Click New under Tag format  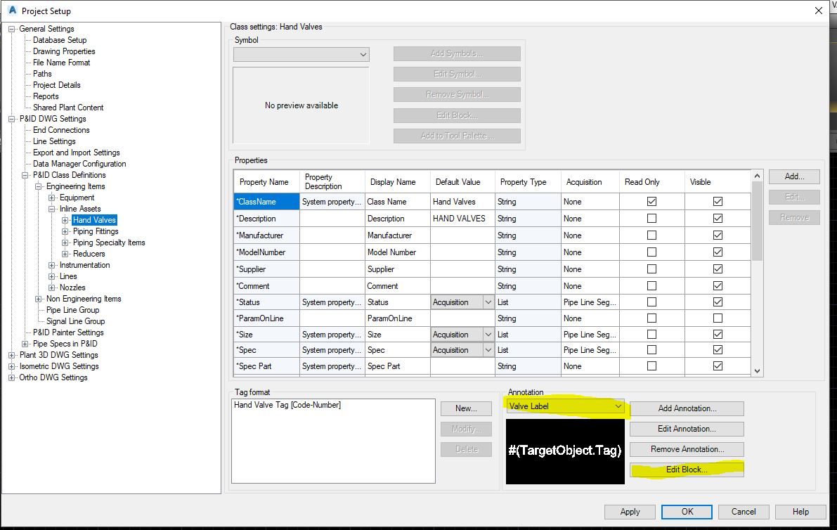pyautogui.click(x=466, y=408)
